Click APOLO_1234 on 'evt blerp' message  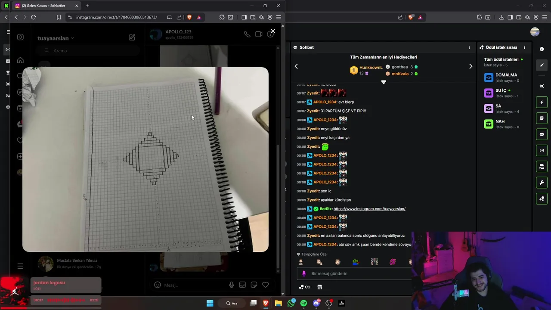(x=325, y=102)
